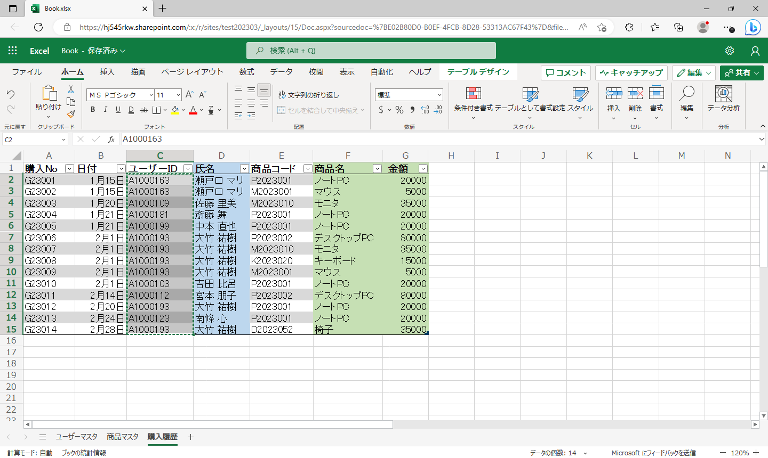Zoom in with the plus button
The height and width of the screenshot is (458, 768).
(757, 453)
